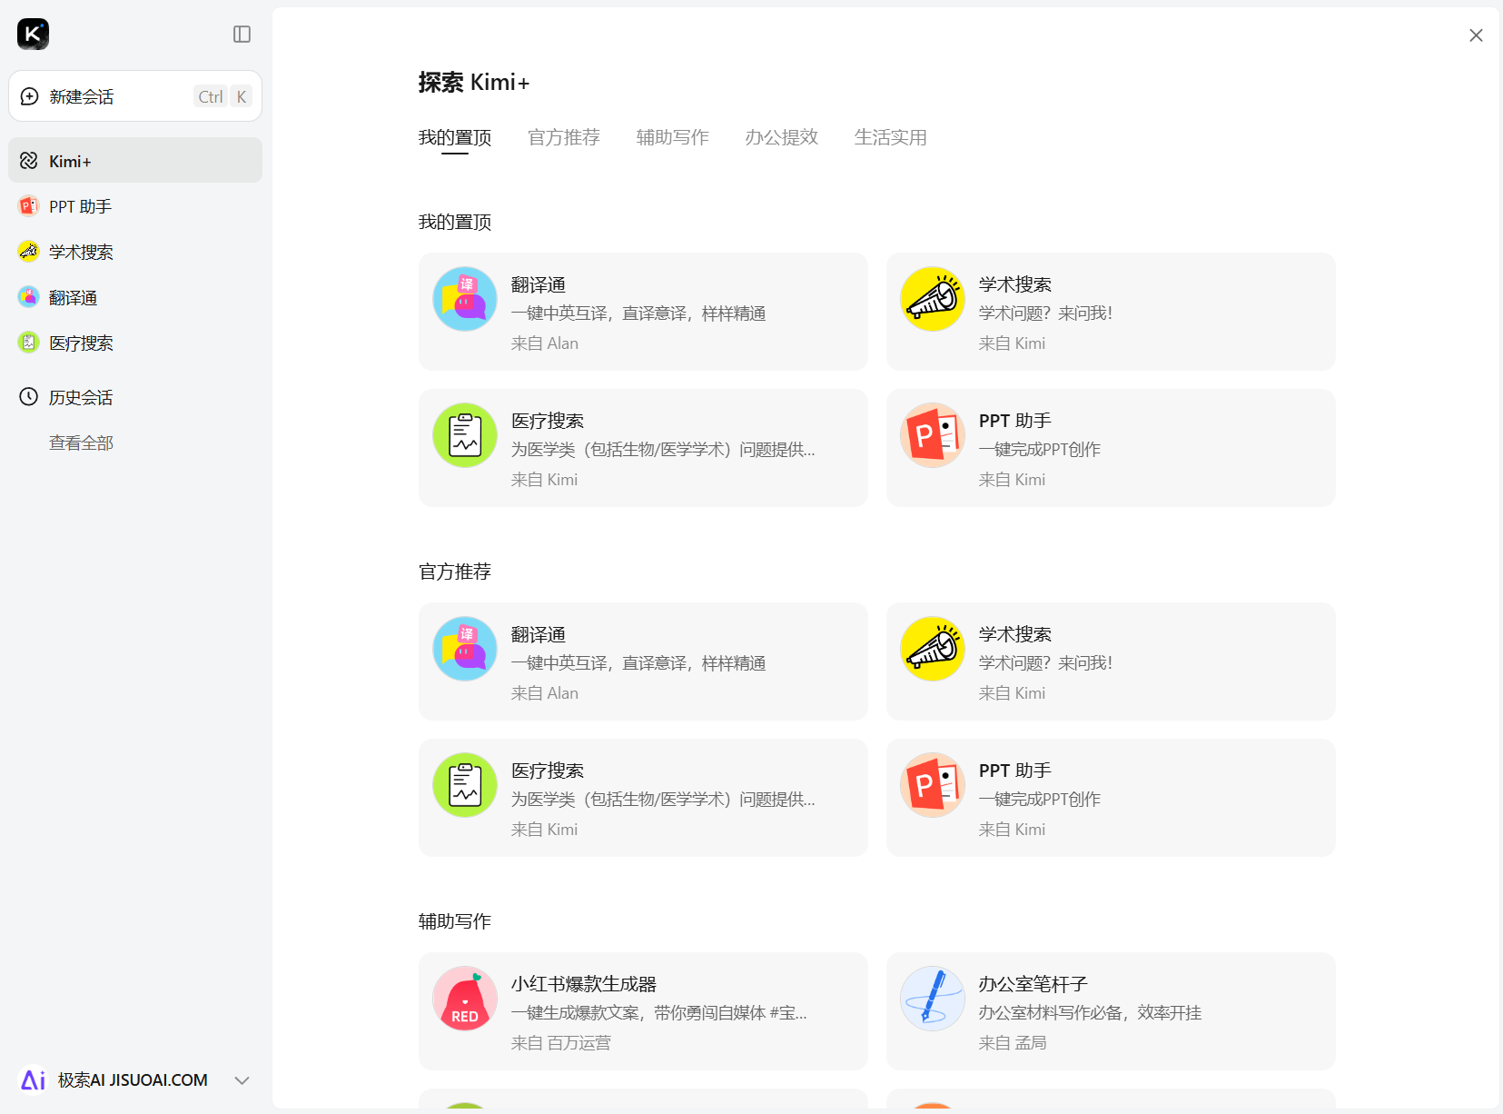
Task: Click the megaphone icon on the 学术搜索 card
Action: point(932,298)
